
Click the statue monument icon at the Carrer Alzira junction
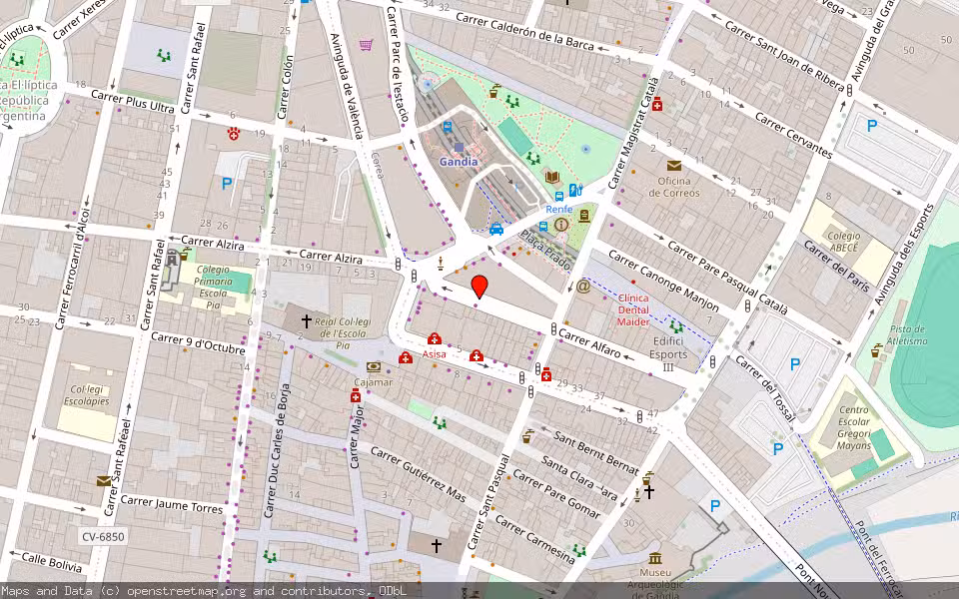click(441, 264)
